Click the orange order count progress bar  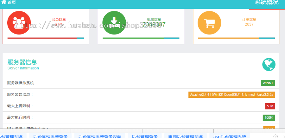pyautogui.click(x=236, y=38)
